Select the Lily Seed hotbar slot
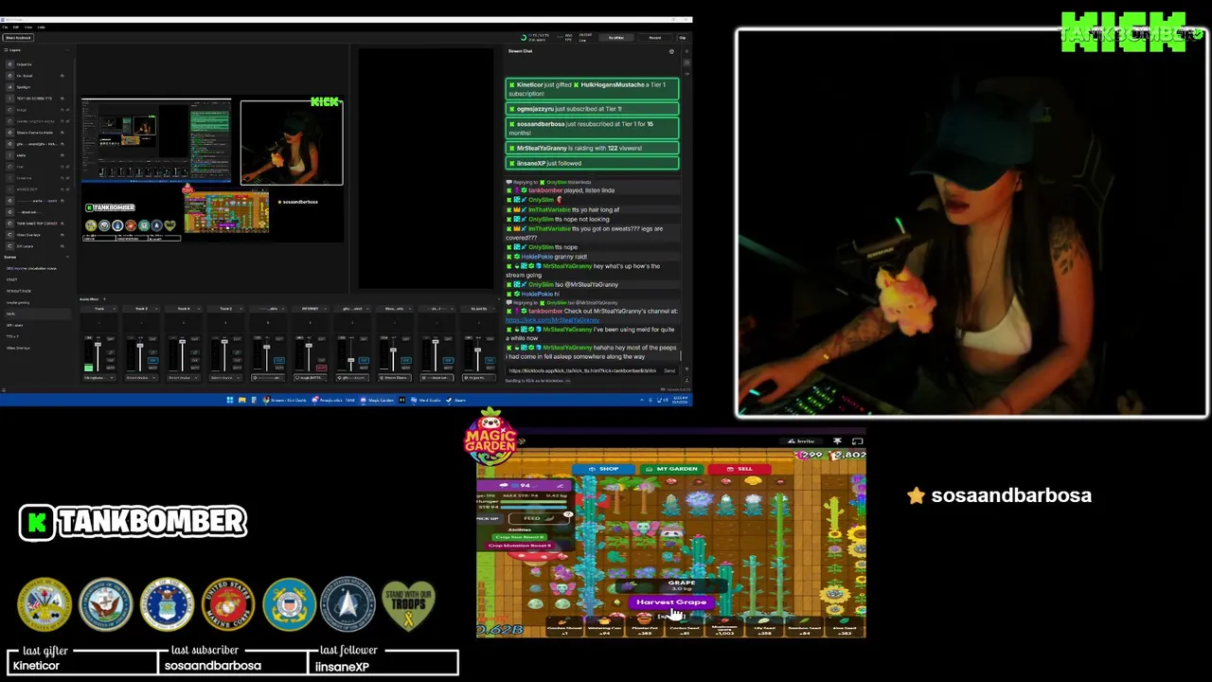Screen dimensions: 1212x682 tap(764, 626)
